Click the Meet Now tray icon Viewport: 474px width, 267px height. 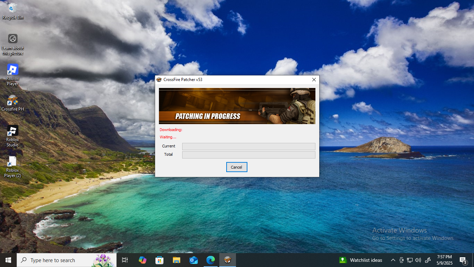tap(401, 260)
